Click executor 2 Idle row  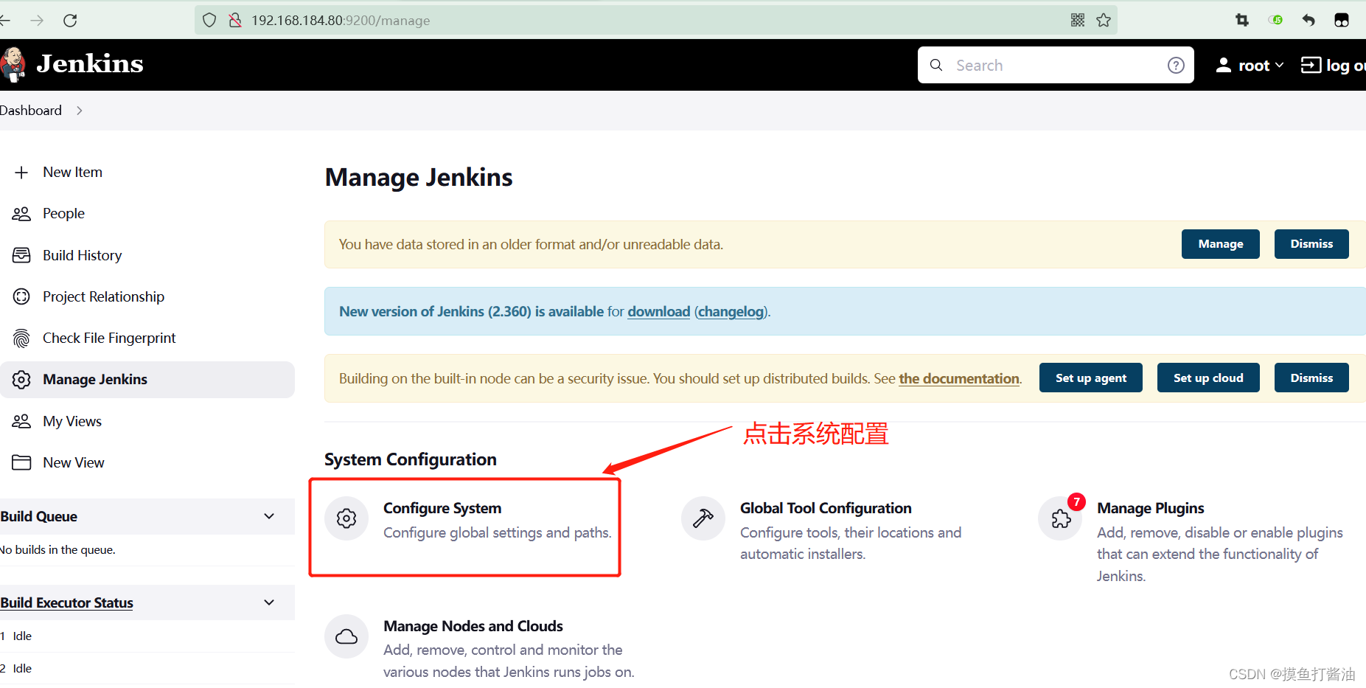[x=147, y=668]
